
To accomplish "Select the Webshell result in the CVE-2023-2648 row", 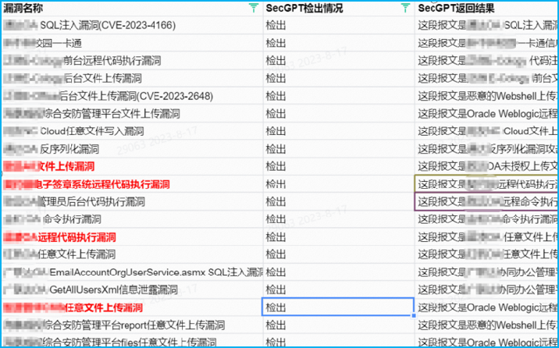I will point(486,96).
